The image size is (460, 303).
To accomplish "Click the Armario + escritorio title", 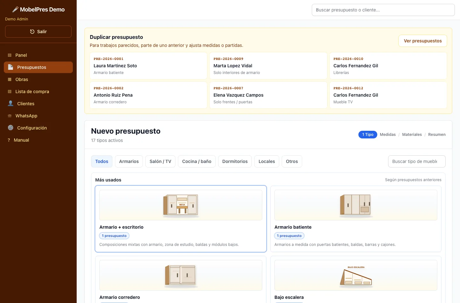I will tap(121, 227).
